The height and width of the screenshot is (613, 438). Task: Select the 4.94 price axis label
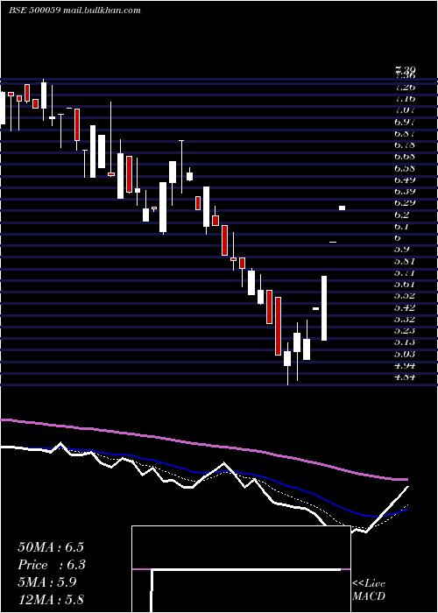pyautogui.click(x=405, y=365)
